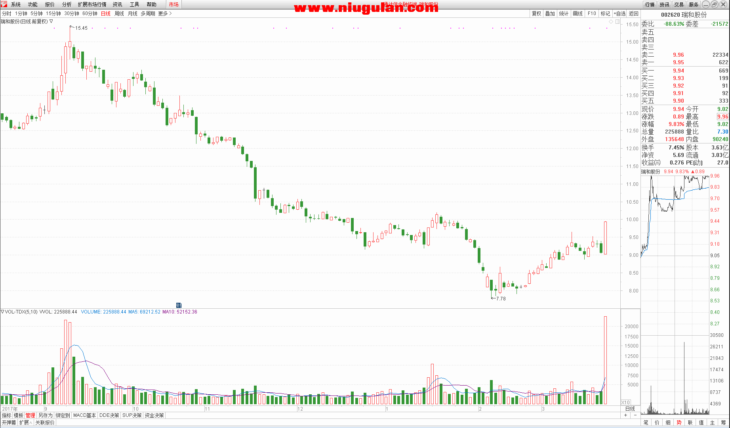Select the 周线 weekly period
The image size is (730, 428).
[x=119, y=13]
